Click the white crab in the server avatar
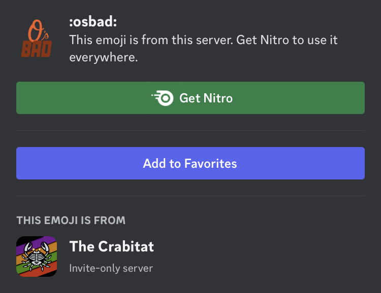 [x=37, y=257]
